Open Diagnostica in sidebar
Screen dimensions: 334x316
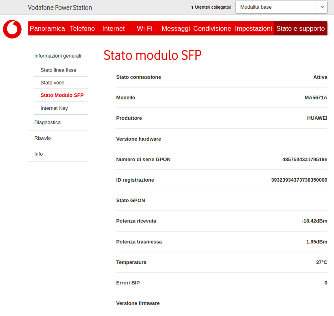[47, 122]
